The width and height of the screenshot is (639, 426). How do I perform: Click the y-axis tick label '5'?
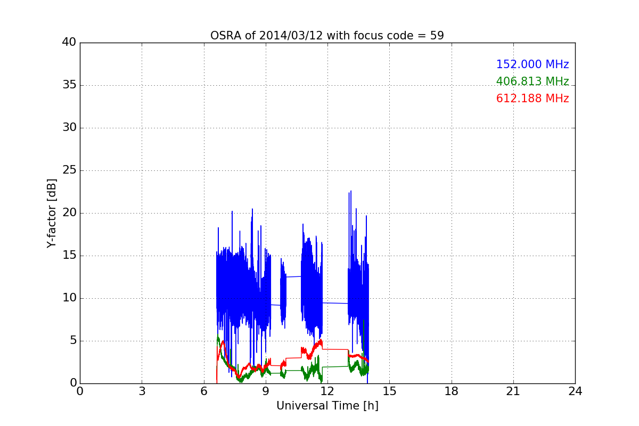(x=72, y=341)
